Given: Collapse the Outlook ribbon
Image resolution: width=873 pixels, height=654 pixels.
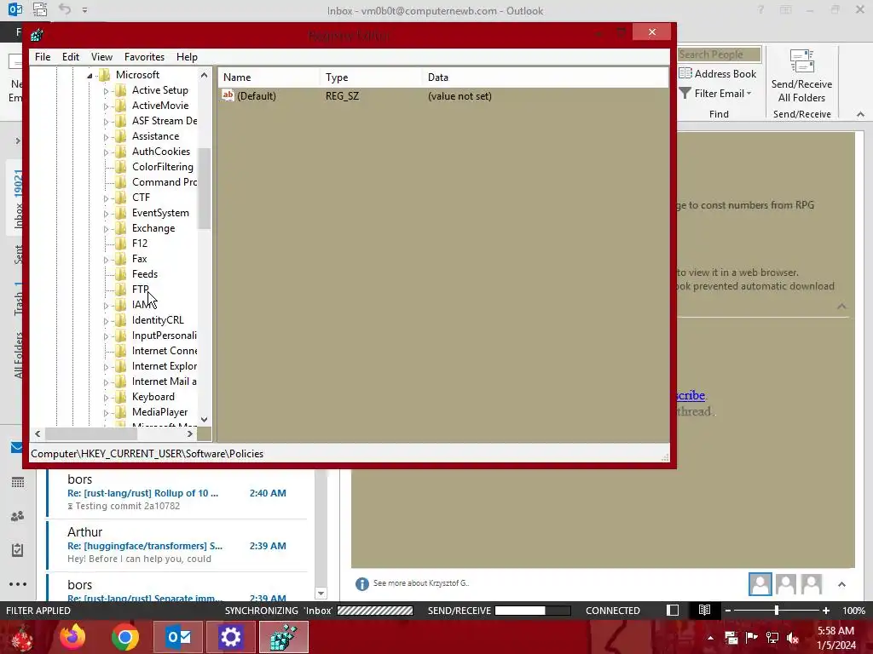Looking at the screenshot, I should tap(860, 114).
